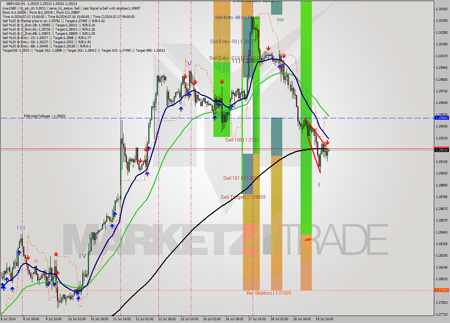Click the 10 Jul 02:00 time label

[77, 319]
